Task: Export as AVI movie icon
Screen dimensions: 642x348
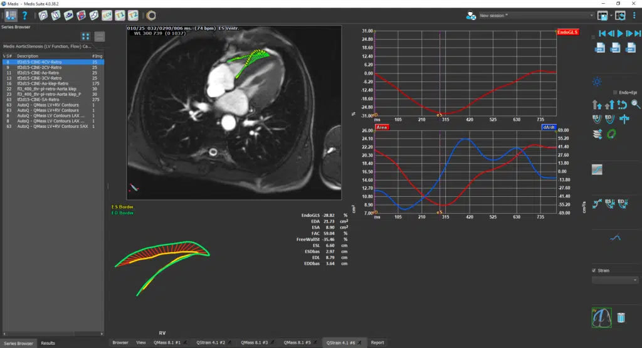Action: [x=630, y=48]
